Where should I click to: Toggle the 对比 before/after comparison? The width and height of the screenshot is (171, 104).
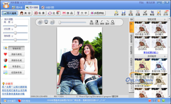(97, 22)
